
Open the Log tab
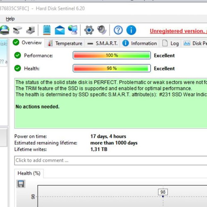(x=171, y=43)
